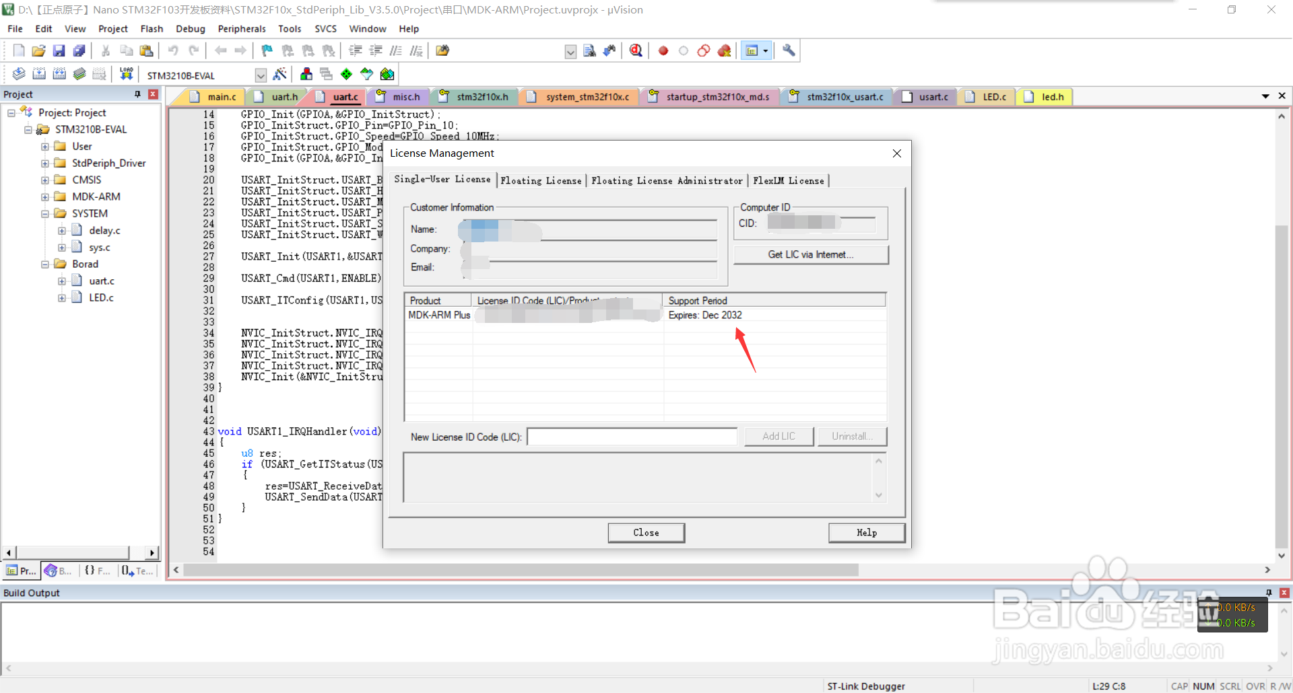The height and width of the screenshot is (693, 1293).
Task: Save all files icon
Action: (79, 50)
